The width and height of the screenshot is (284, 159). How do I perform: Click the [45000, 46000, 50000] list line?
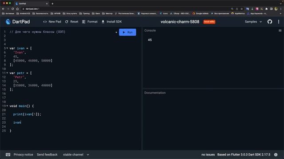coord(32,61)
